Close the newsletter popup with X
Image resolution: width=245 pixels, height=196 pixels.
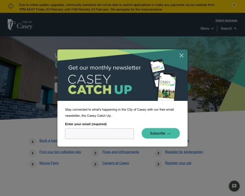[x=181, y=56]
